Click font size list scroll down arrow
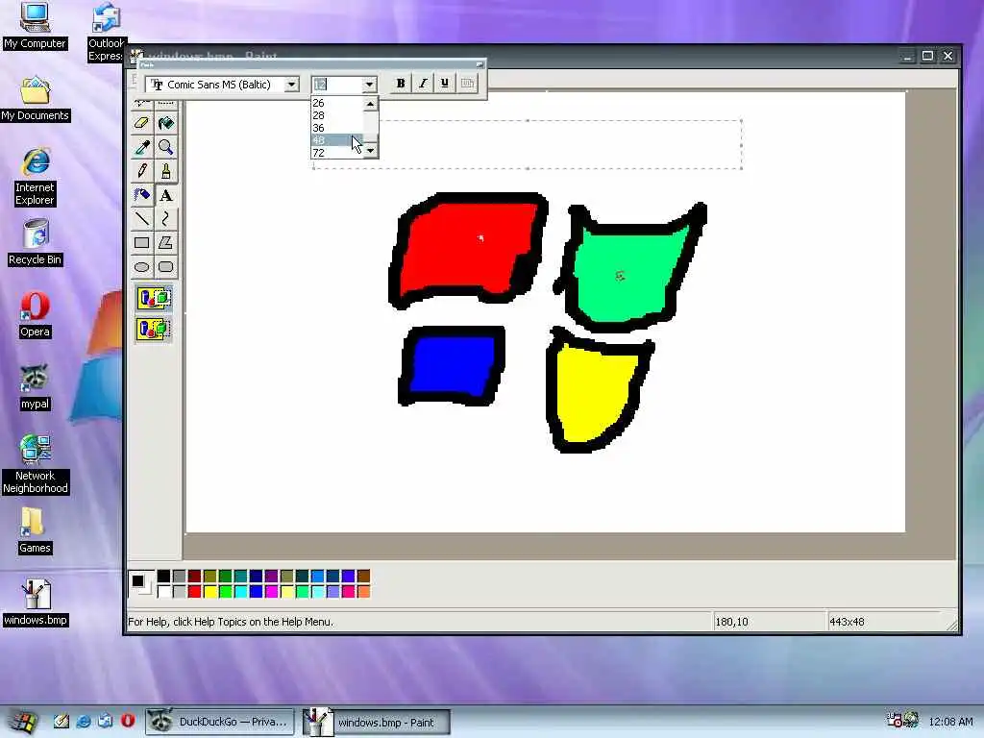Screen dimensions: 984x738 point(370,151)
